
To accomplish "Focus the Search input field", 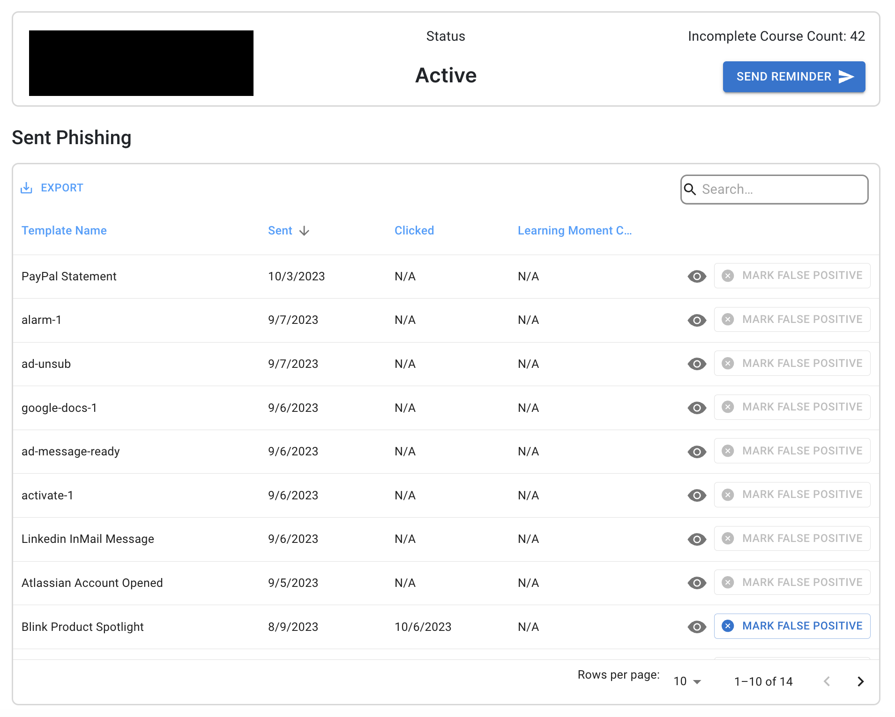I will 774,190.
